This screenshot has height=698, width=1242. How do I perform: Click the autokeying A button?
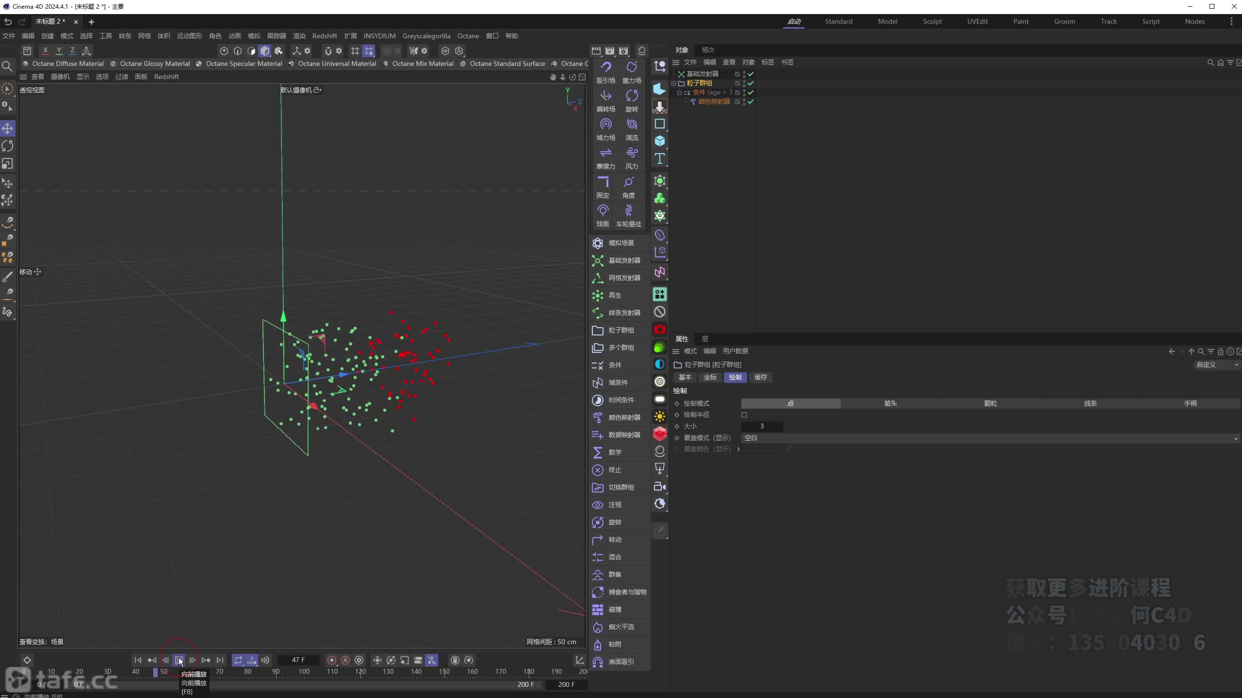pyautogui.click(x=345, y=660)
